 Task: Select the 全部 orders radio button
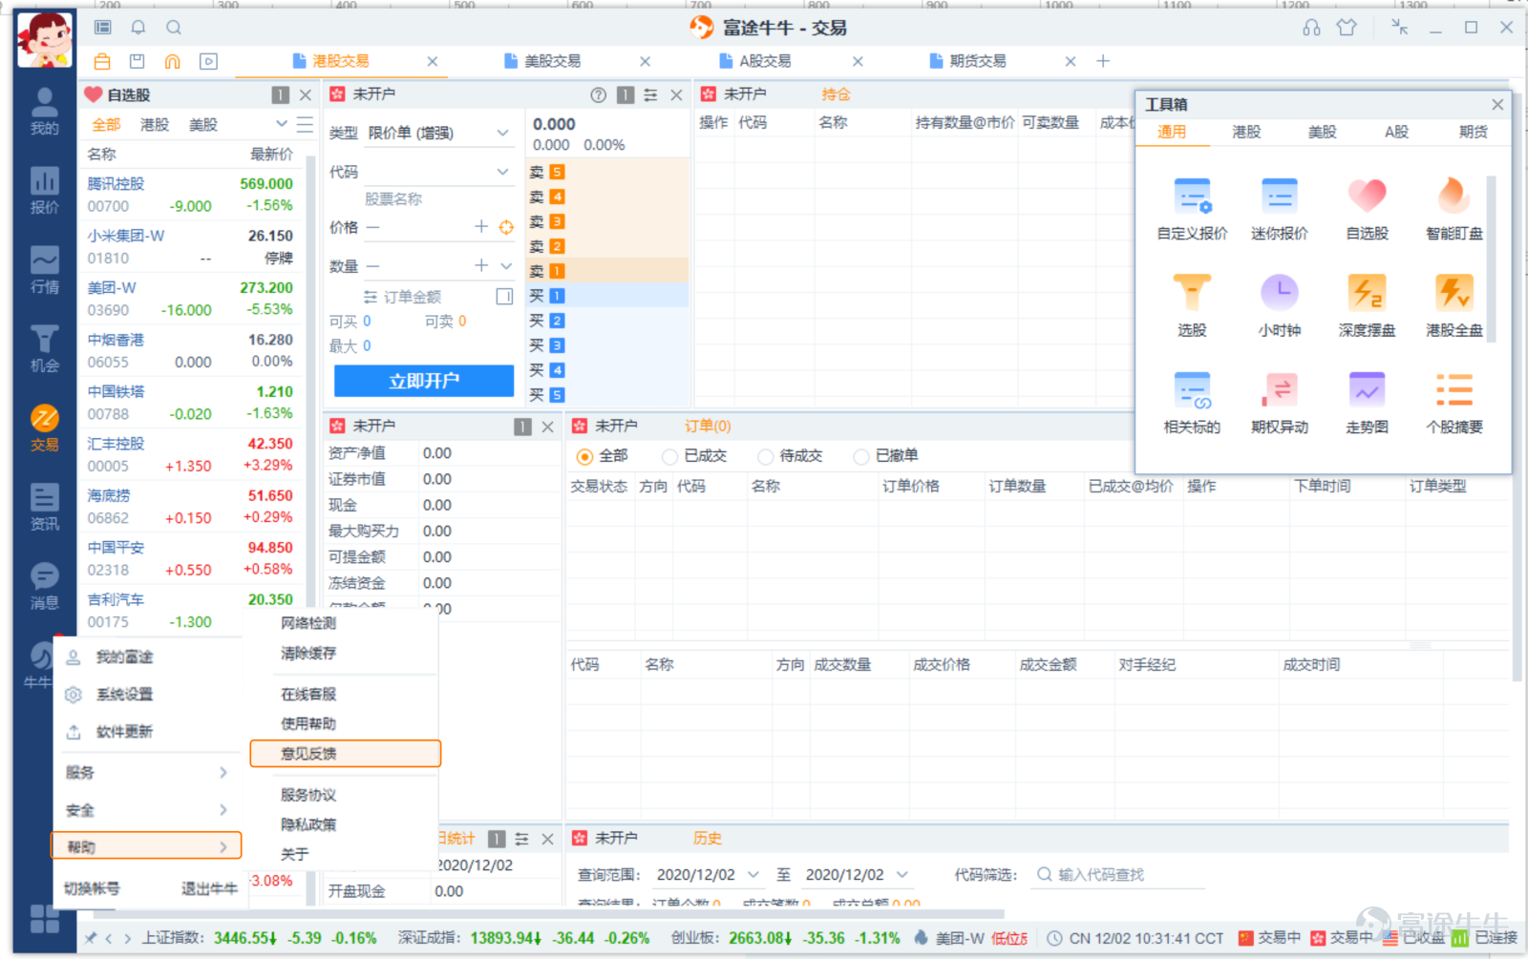(x=584, y=456)
